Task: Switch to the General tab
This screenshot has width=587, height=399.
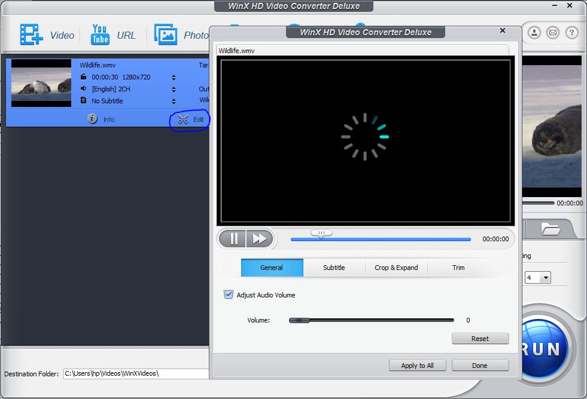Action: [272, 268]
